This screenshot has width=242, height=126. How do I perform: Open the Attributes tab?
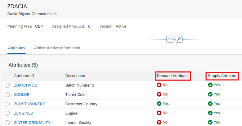(x=16, y=48)
